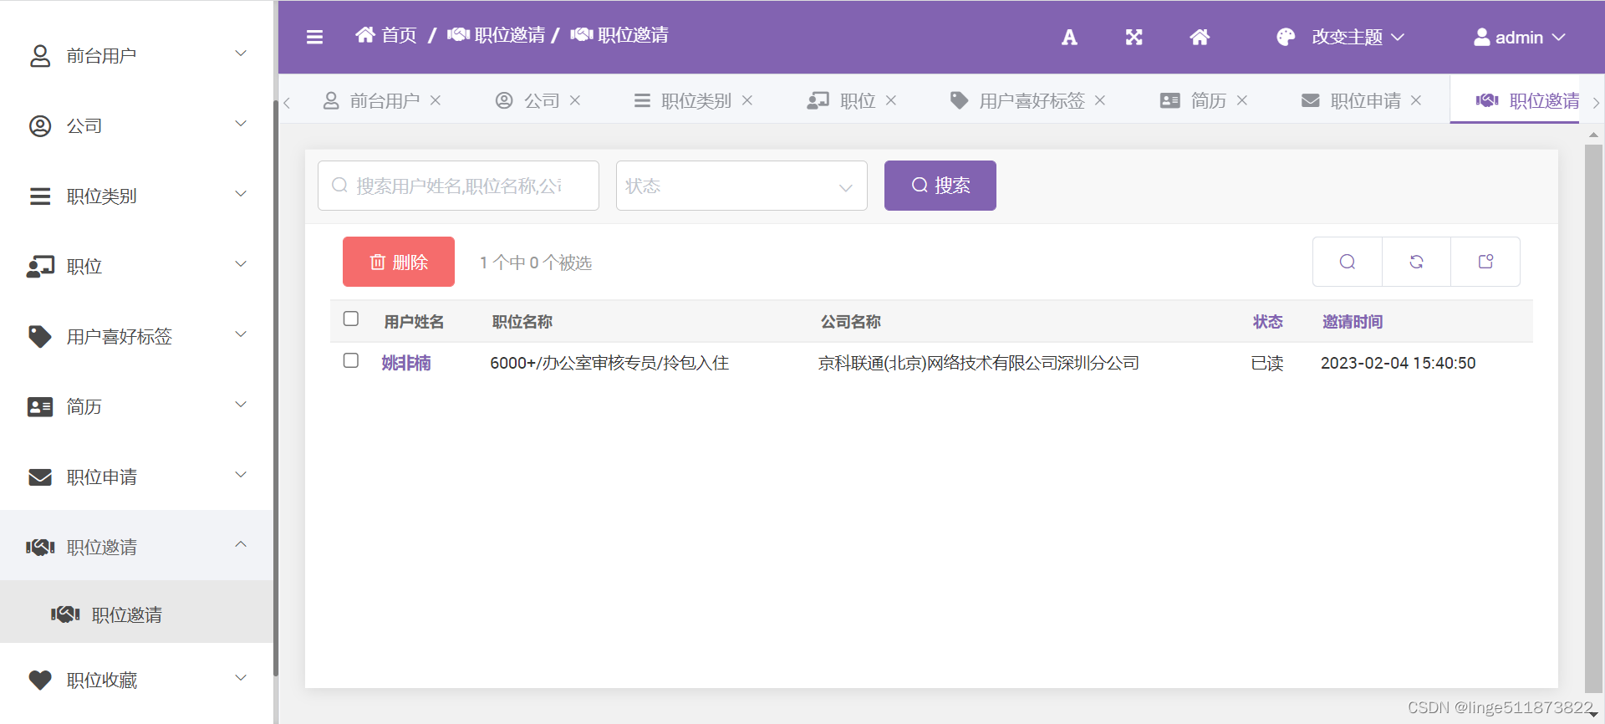The height and width of the screenshot is (724, 1605).
Task: Click the sidebar vertical scrollbar
Action: click(276, 387)
